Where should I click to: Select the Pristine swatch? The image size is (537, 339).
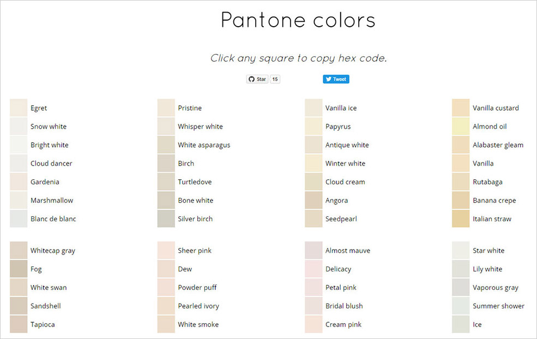pyautogui.click(x=166, y=107)
